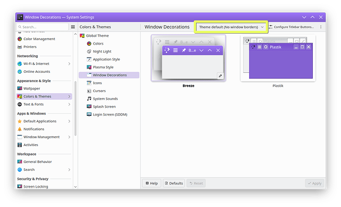341x207 pixels.
Task: Select Window Decorations in the submenu
Action: pyautogui.click(x=109, y=75)
